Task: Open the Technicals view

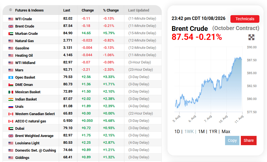Action: (245, 19)
